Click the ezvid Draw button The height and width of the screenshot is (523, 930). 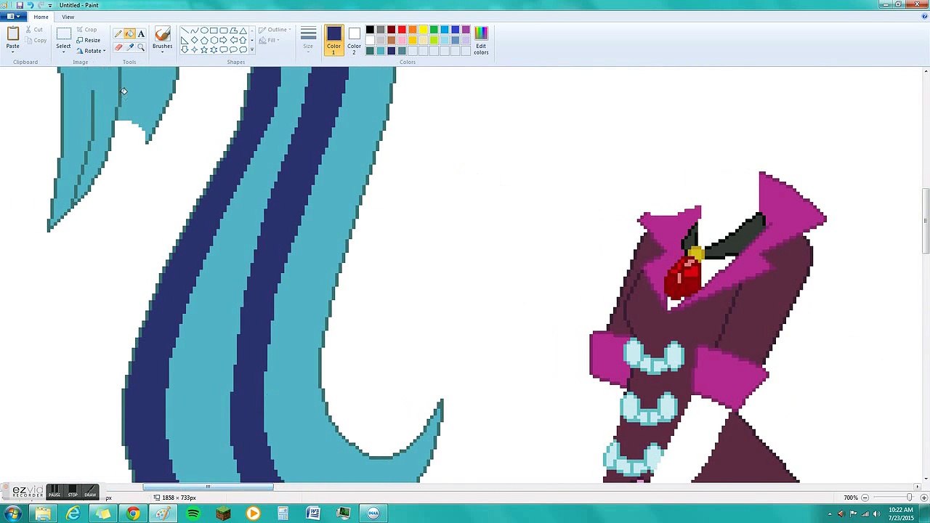coord(90,492)
